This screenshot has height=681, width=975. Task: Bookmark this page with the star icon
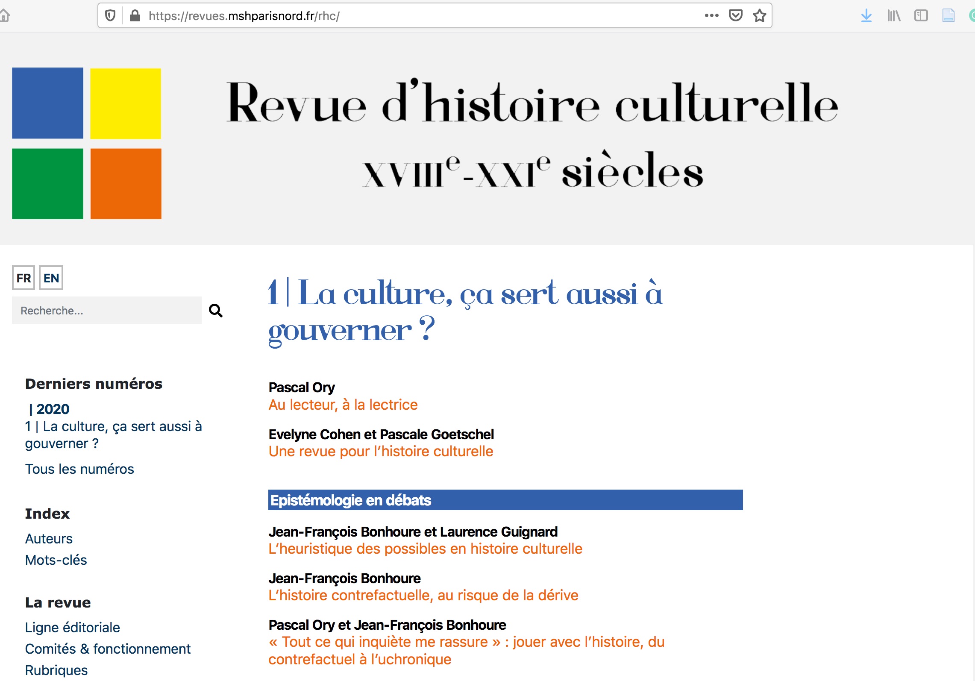759,16
